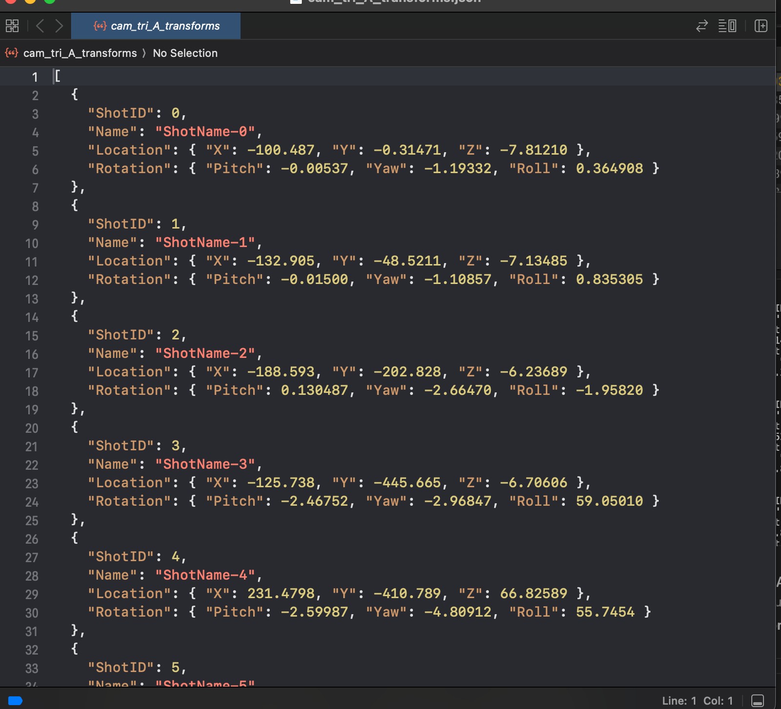Click the opening brace on line 20
Viewport: 781px width, 709px height.
pyautogui.click(x=75, y=427)
